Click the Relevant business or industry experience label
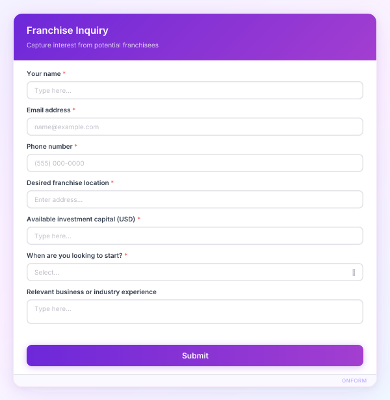The height and width of the screenshot is (400, 390). pos(92,292)
